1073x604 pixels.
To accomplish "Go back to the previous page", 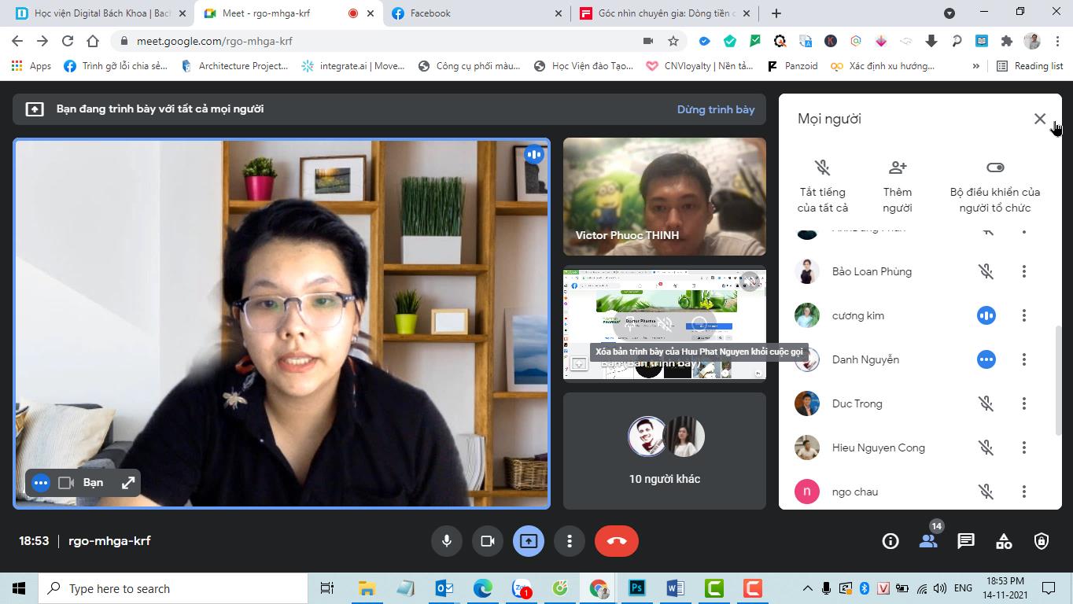I will point(17,41).
